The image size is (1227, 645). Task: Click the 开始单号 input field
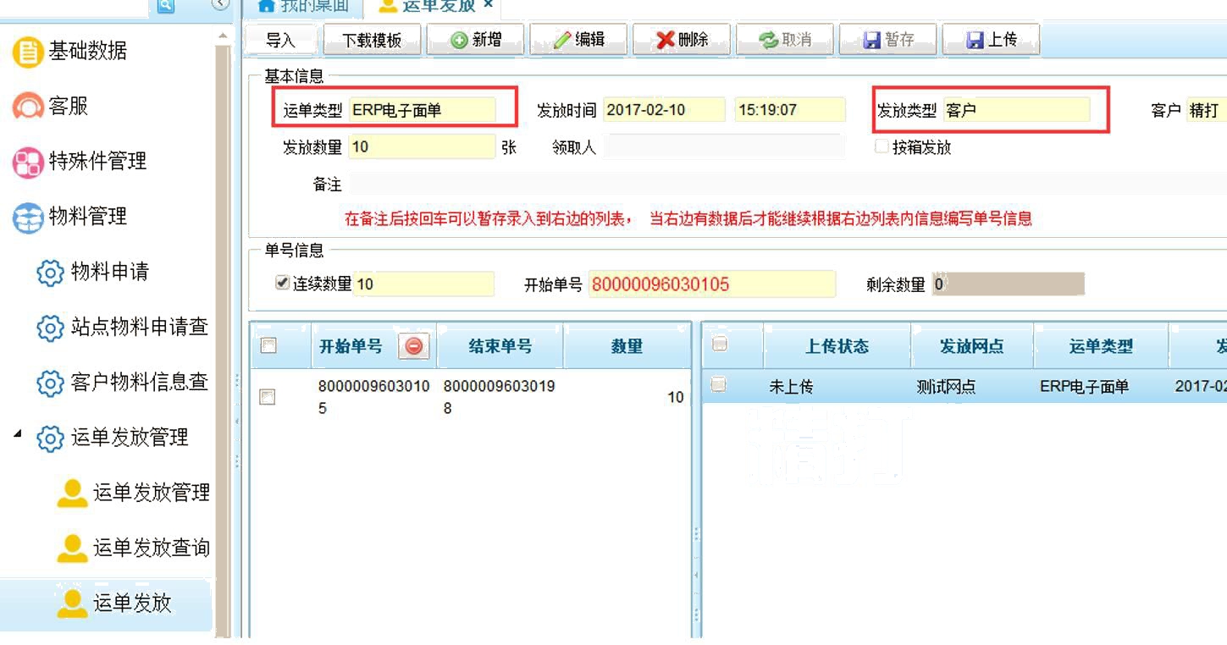click(710, 284)
